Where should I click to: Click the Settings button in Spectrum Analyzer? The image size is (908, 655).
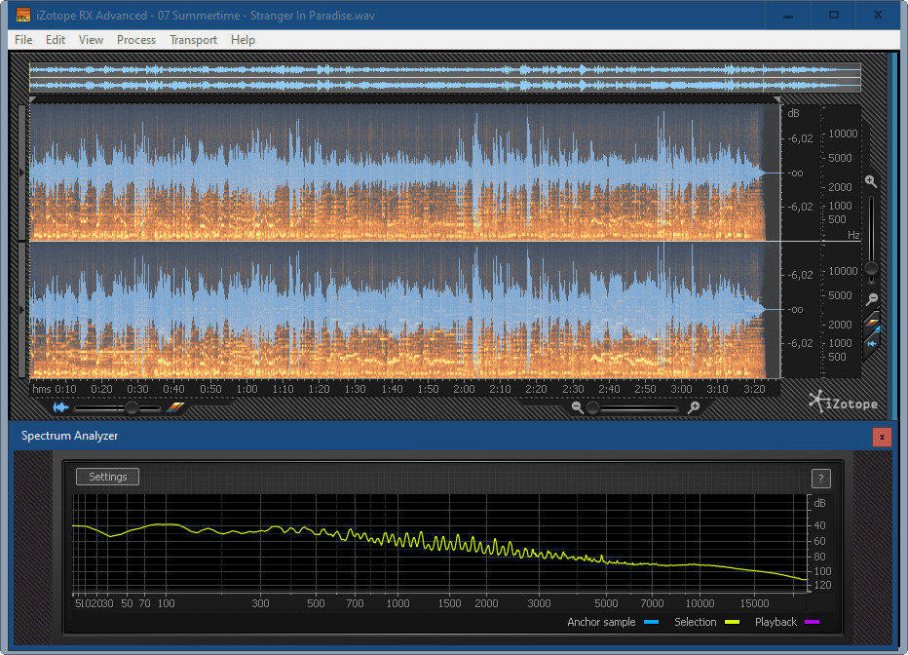tap(108, 477)
